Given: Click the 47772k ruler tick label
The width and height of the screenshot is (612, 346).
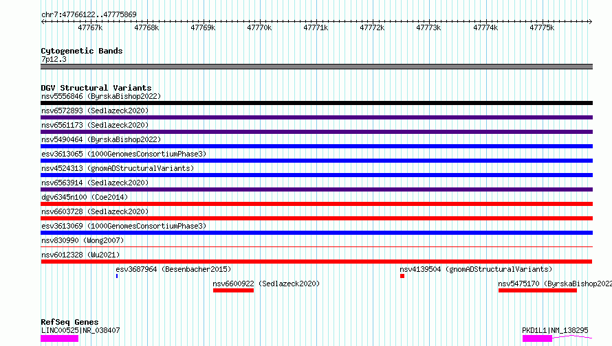Looking at the screenshot, I should click(372, 27).
